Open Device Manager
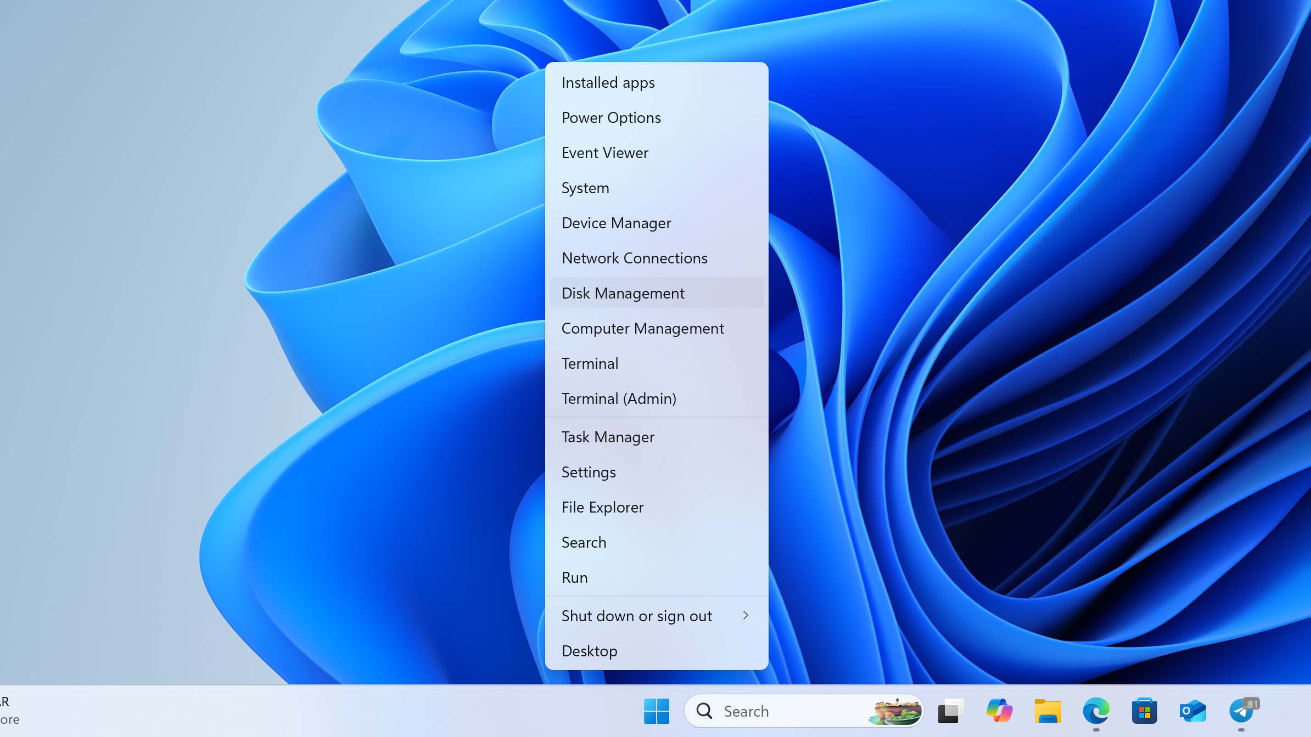This screenshot has height=737, width=1311. pyautogui.click(x=616, y=223)
